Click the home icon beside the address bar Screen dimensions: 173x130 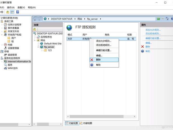tap(167, 19)
